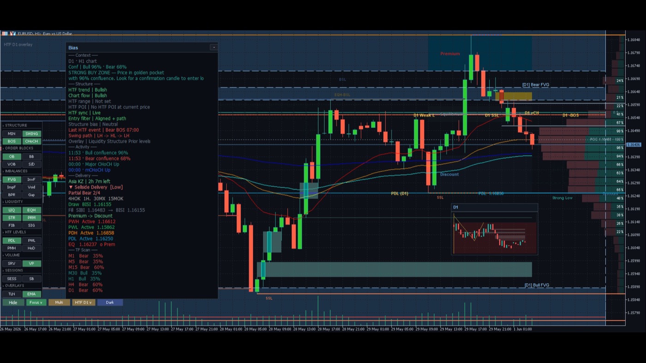Collapse the Bias panel with its corner button

(214, 47)
